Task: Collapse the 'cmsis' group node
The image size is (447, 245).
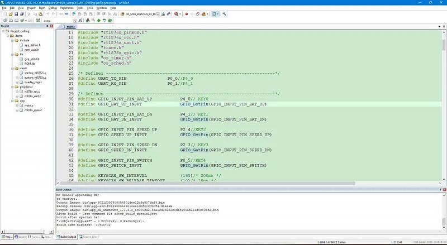Action: click(12, 69)
